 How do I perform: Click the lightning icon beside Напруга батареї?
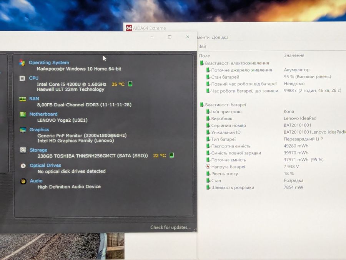208,167
